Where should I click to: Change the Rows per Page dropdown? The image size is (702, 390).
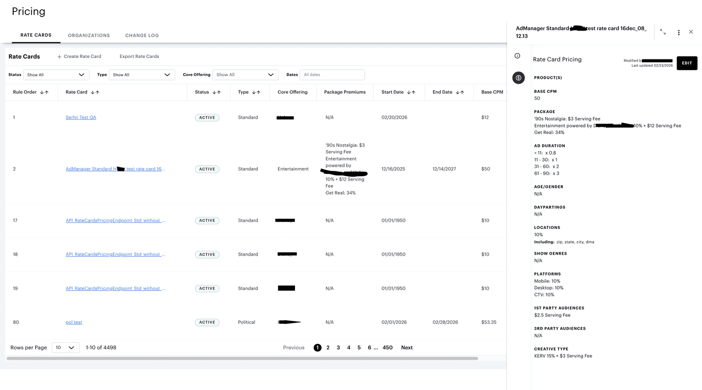click(x=65, y=347)
